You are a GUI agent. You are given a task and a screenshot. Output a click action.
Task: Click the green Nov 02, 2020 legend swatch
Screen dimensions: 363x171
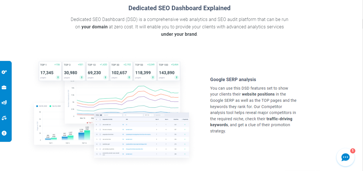pyautogui.click(x=50, y=106)
